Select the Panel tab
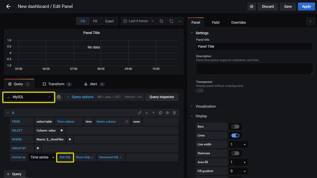 pos(196,22)
